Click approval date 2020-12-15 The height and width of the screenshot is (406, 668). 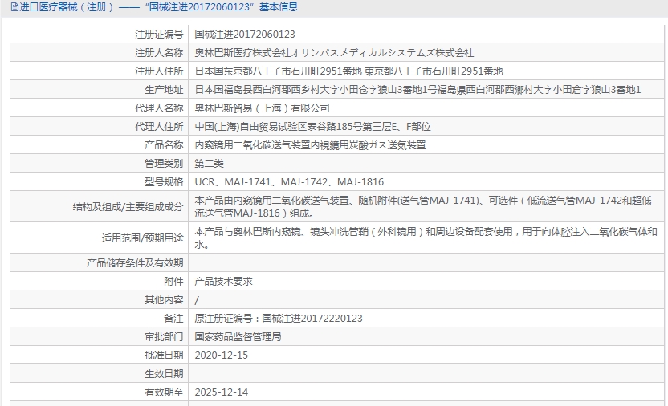click(x=221, y=355)
